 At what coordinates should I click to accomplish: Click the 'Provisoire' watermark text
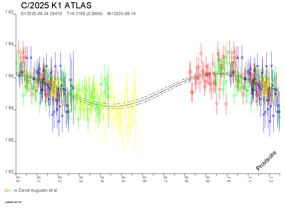(266, 161)
